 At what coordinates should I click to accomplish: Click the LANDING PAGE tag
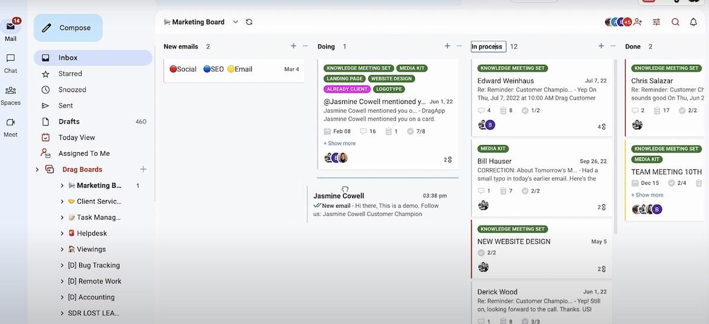[x=344, y=78]
